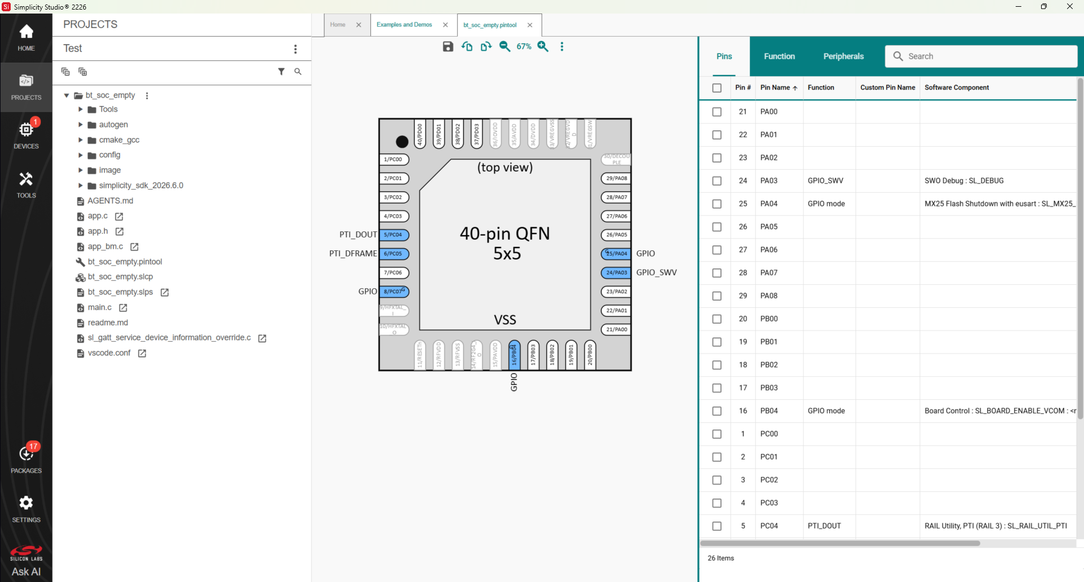The width and height of the screenshot is (1084, 582).
Task: Open the bt_soc_empty.slcp file
Action: [x=120, y=277]
